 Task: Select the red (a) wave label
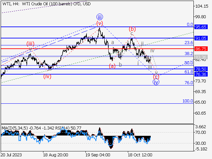[x=112, y=66]
